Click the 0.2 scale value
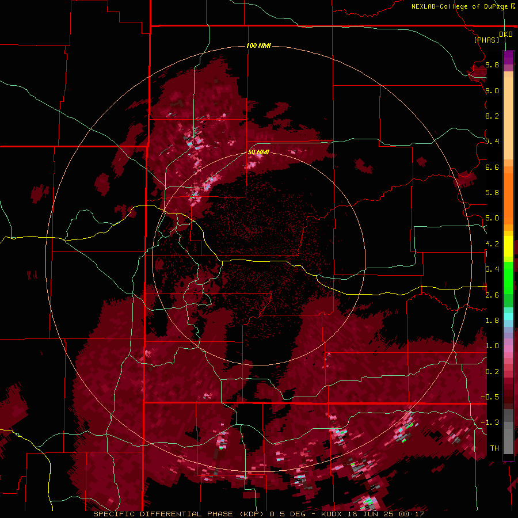The width and height of the screenshot is (518, 518). 492,372
